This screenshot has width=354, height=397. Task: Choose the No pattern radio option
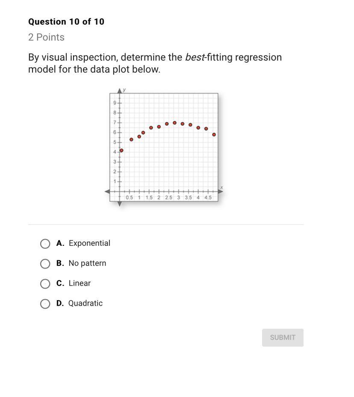[x=45, y=264]
